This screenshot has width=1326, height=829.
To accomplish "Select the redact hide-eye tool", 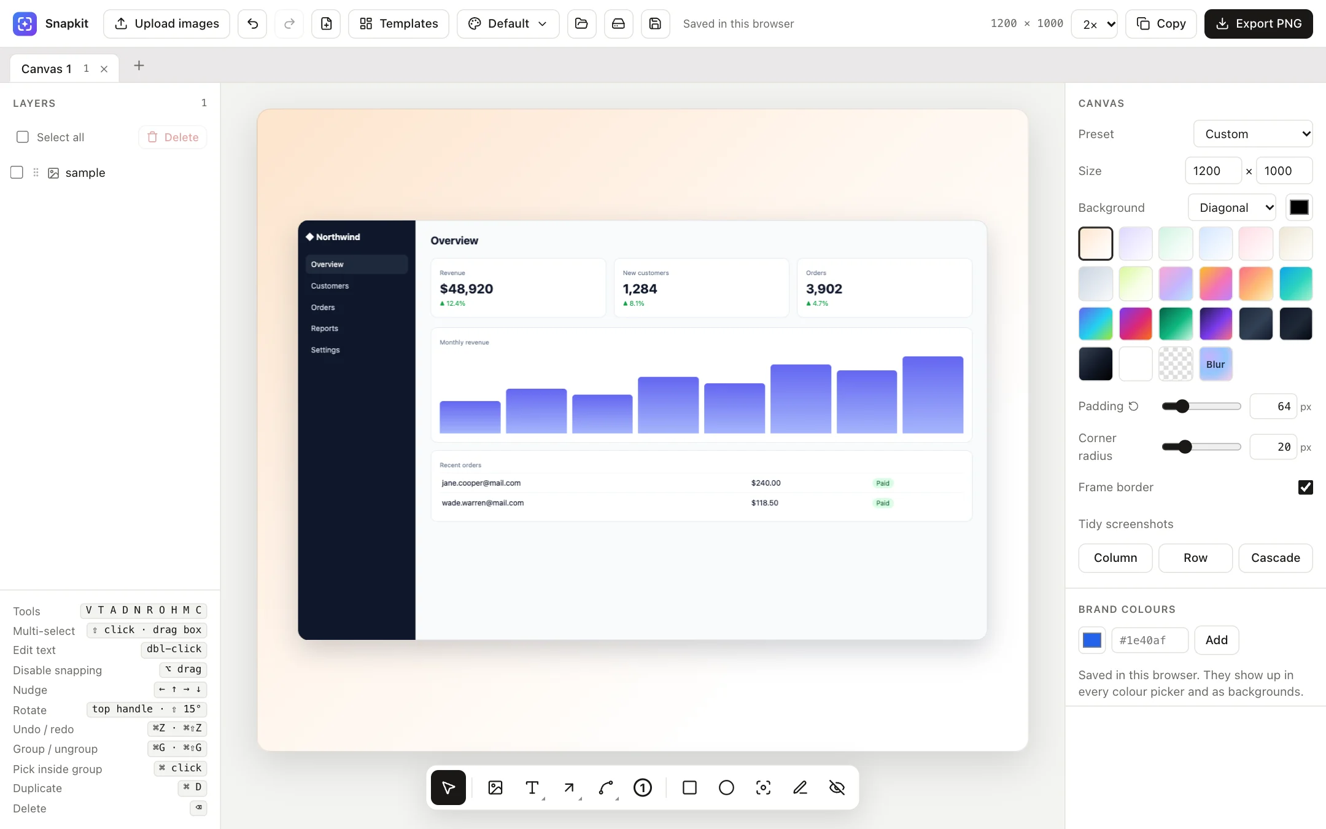I will pos(837,787).
